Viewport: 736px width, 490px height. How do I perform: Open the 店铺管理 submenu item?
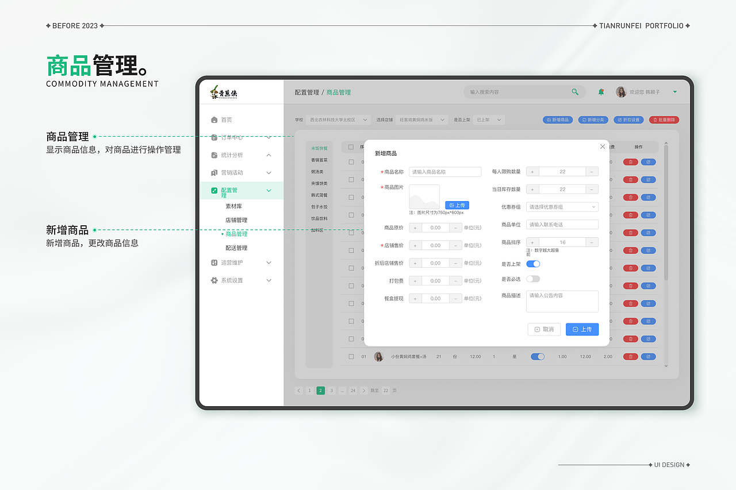coord(236,220)
